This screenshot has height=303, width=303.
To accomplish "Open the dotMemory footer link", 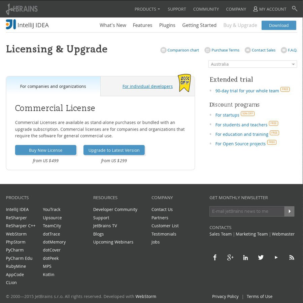I will click(x=54, y=242).
